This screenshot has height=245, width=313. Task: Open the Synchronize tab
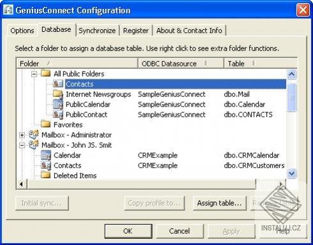(97, 31)
